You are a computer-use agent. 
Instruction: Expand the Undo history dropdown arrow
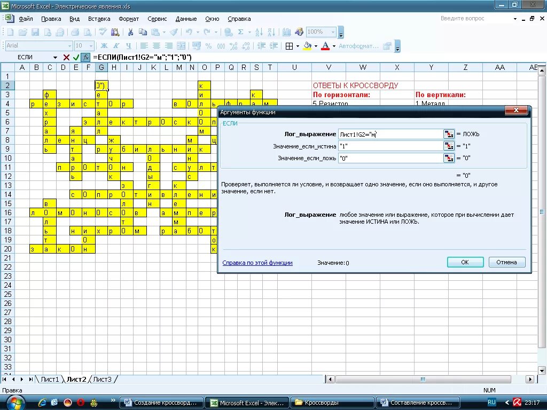(198, 32)
